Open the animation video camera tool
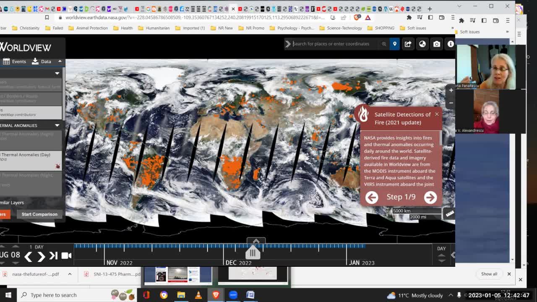Image resolution: width=537 pixels, height=302 pixels. pos(66,255)
